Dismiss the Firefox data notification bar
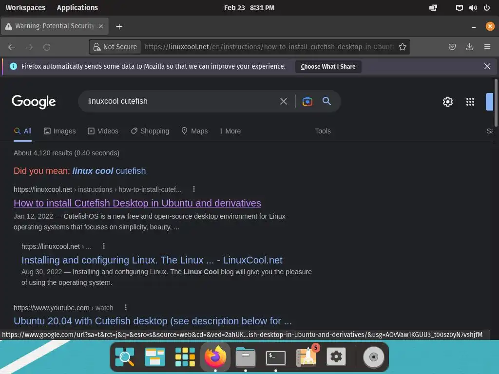Screen dimensions: 499x374 (x=487, y=66)
